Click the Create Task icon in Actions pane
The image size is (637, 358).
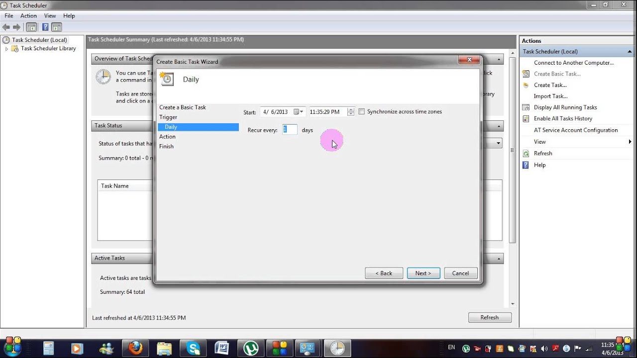(526, 85)
